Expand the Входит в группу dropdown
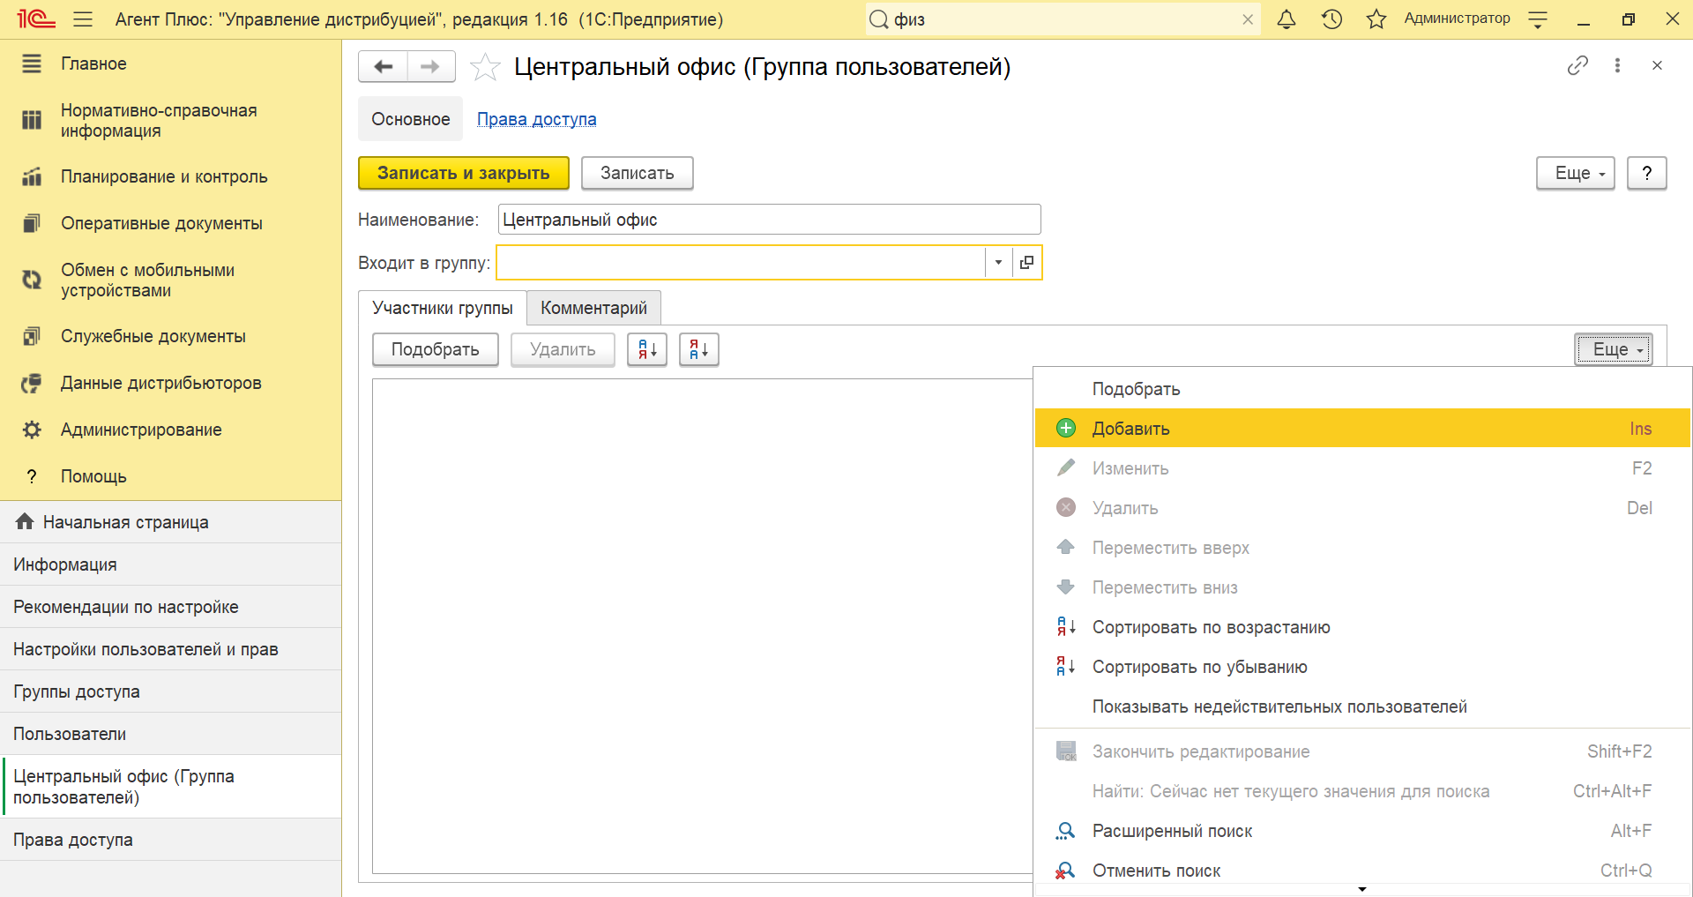The width and height of the screenshot is (1693, 897). click(x=998, y=262)
